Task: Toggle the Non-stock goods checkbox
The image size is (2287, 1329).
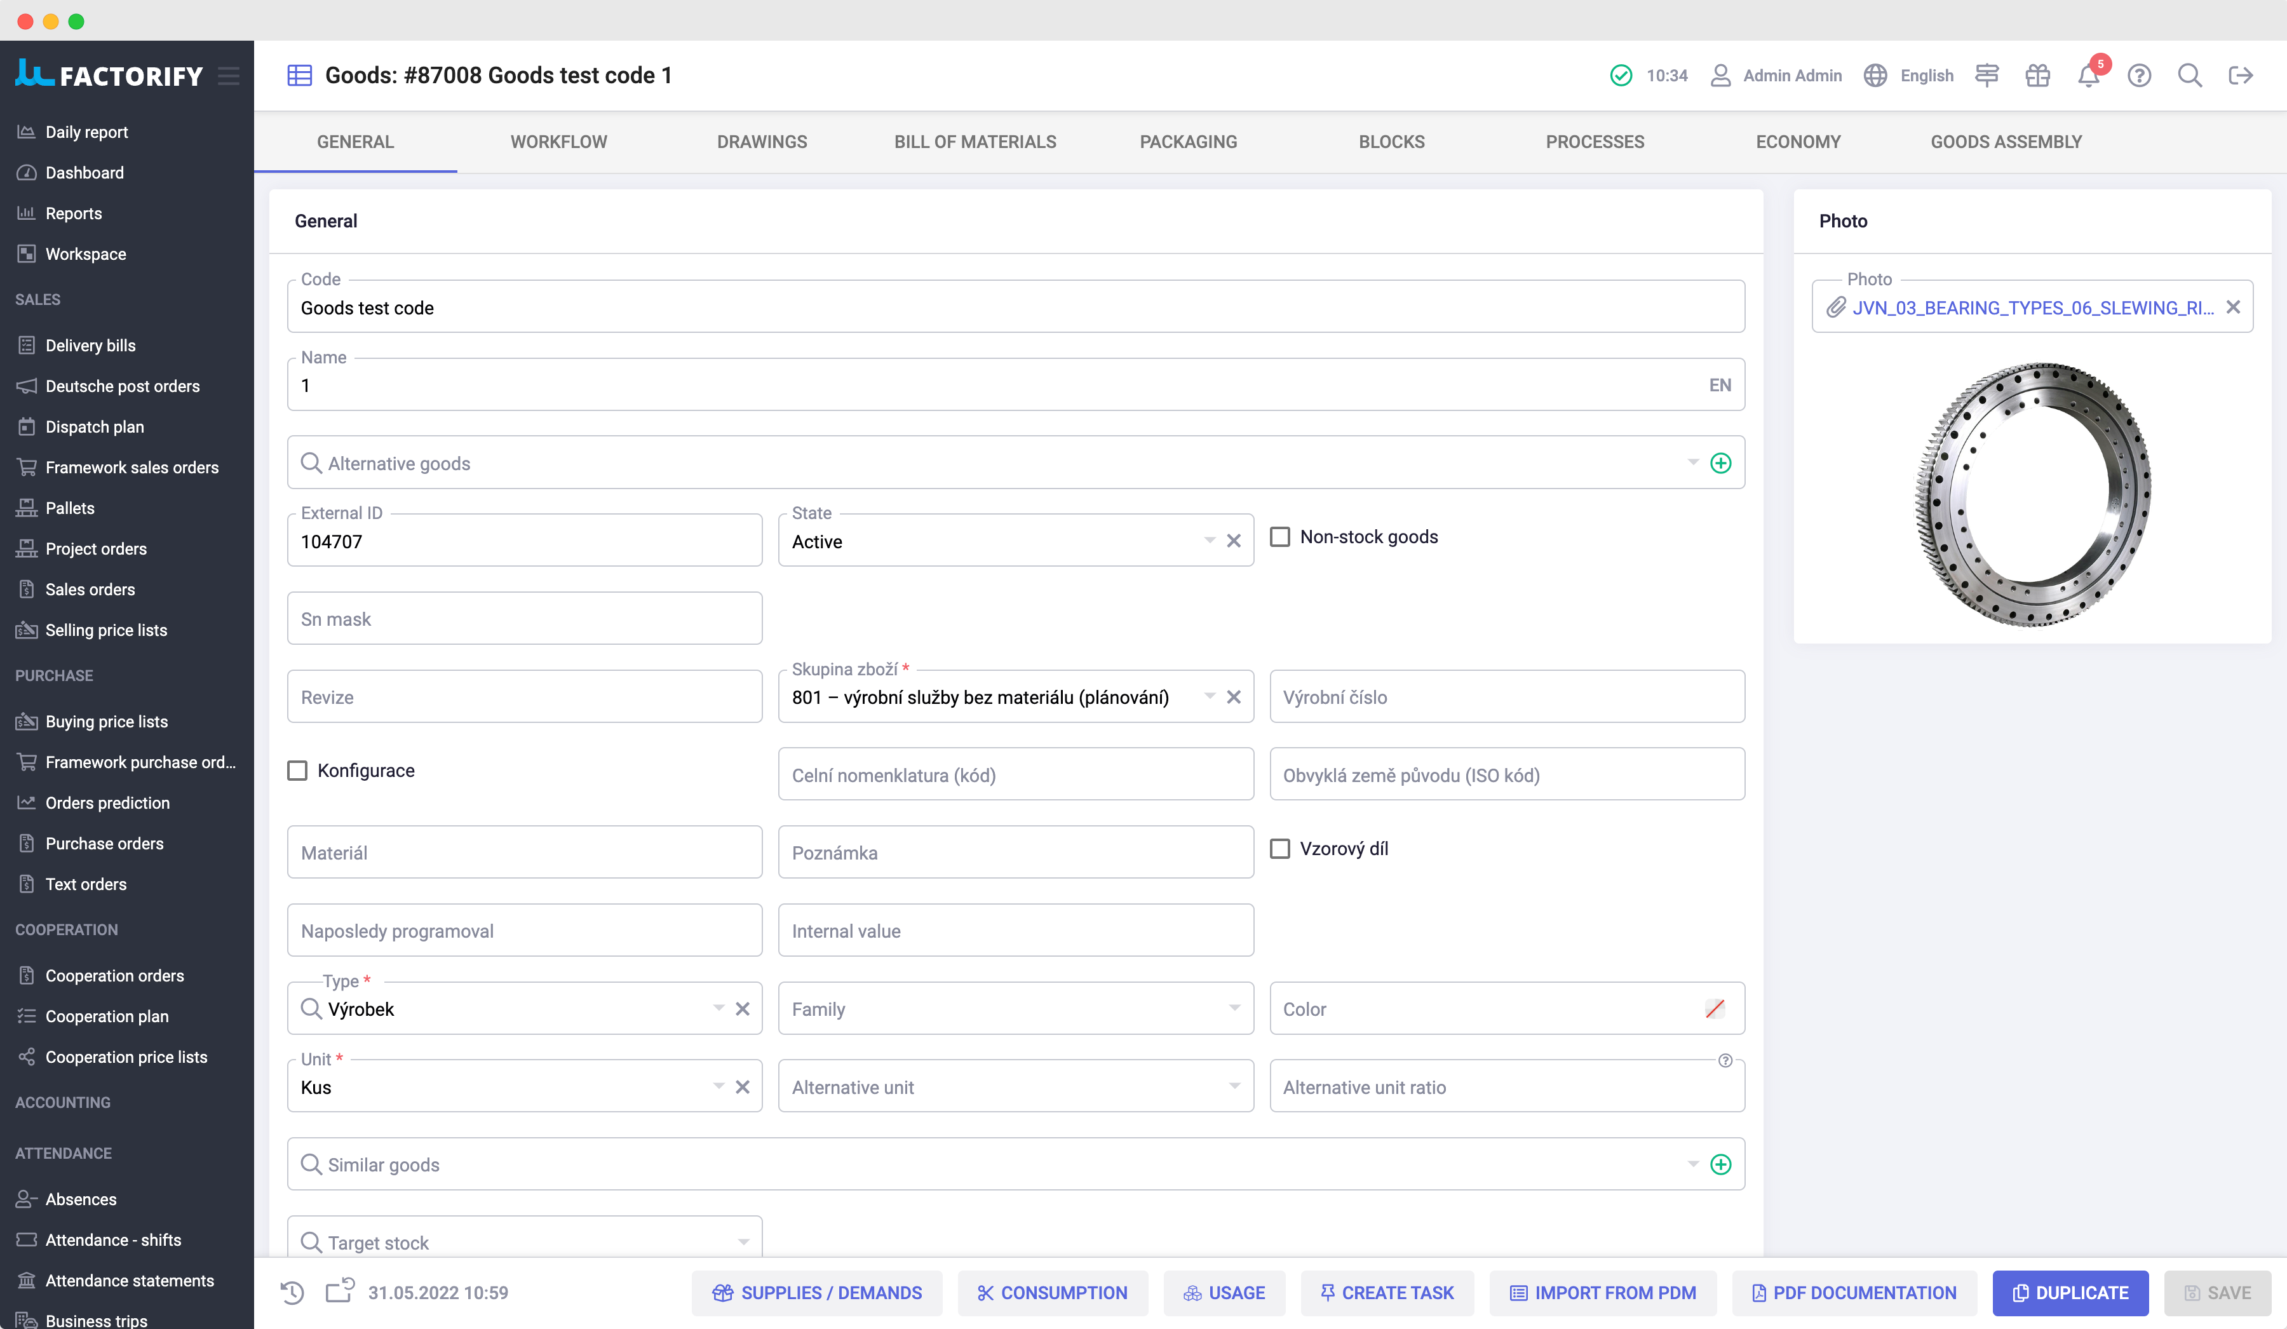Action: [x=1281, y=536]
